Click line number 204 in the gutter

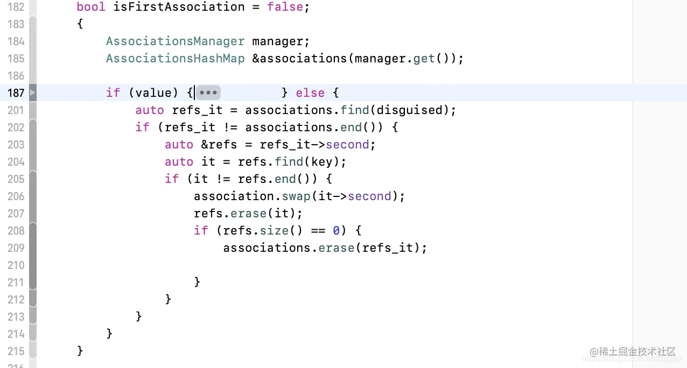[16, 162]
